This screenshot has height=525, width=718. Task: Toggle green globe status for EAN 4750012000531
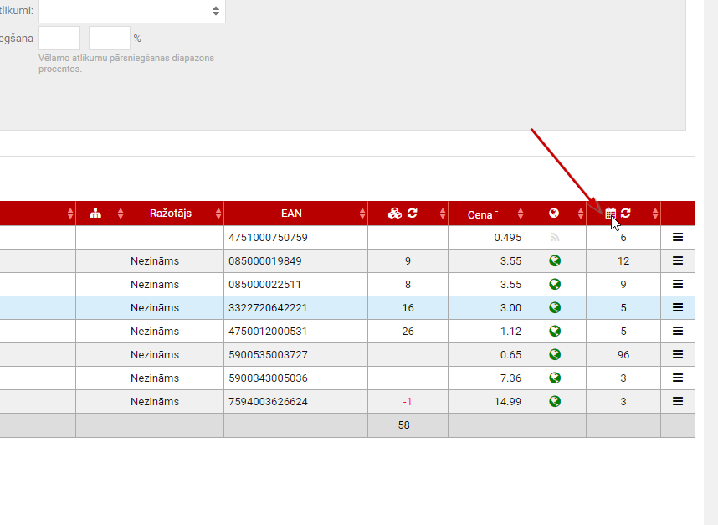pos(554,332)
